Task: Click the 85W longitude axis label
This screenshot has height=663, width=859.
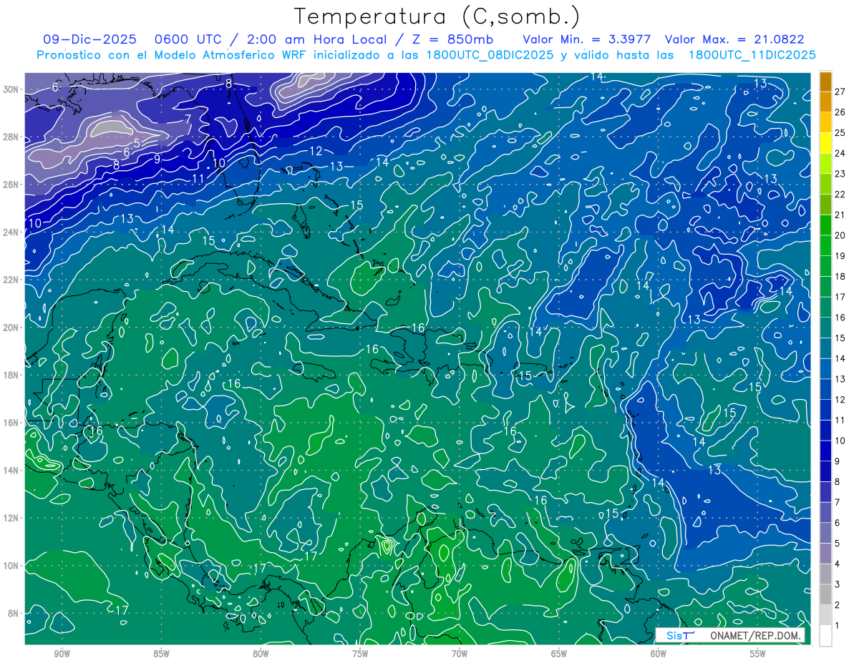Action: click(x=162, y=654)
